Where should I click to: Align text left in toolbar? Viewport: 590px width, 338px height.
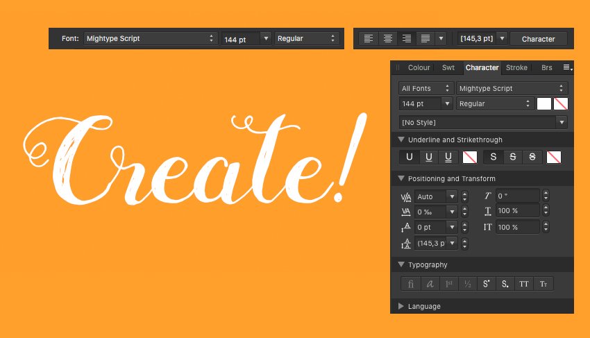[369, 38]
